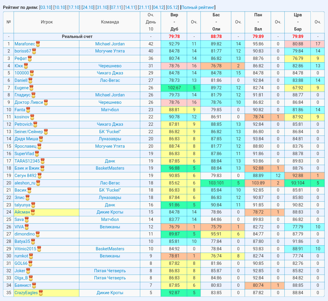The width and height of the screenshot is (328, 301).
Task: Click the medal icon next to aleshon_ru
Action: (x=38, y=183)
